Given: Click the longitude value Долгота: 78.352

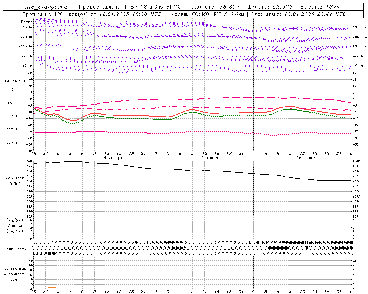Looking at the screenshot, I should click(x=216, y=7).
